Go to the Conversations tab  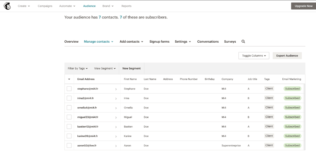coord(208,41)
